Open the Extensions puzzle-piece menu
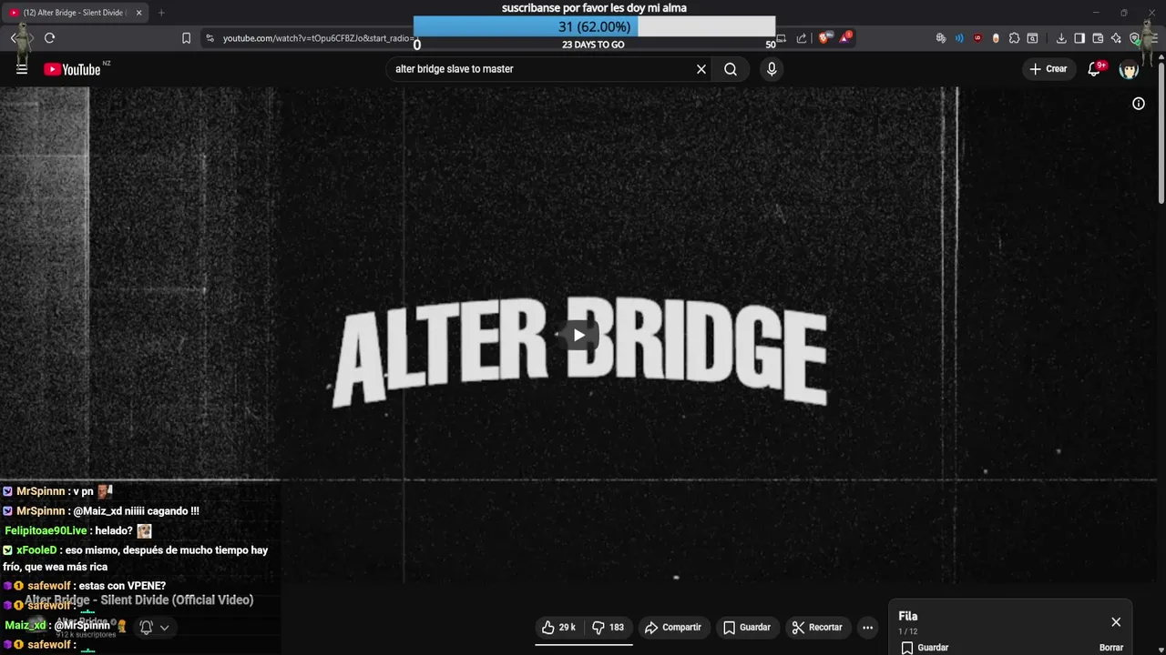This screenshot has height=655, width=1166. click(x=1014, y=38)
